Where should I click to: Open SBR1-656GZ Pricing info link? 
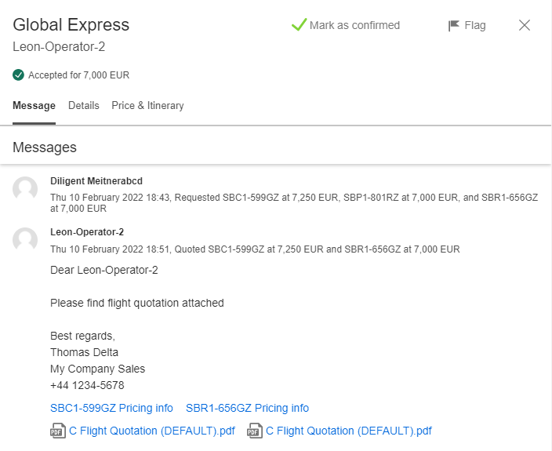click(247, 408)
